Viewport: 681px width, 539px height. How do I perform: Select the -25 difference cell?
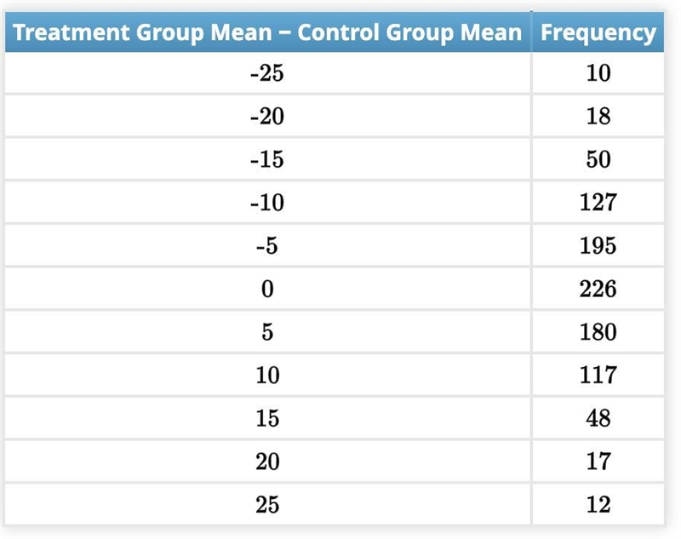click(x=267, y=72)
